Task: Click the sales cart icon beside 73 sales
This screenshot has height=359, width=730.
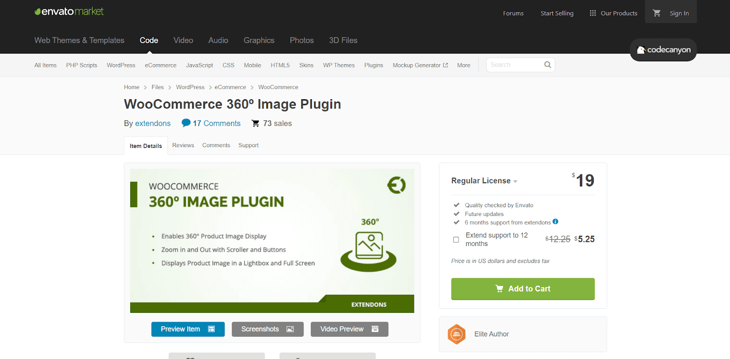Action: click(x=255, y=123)
